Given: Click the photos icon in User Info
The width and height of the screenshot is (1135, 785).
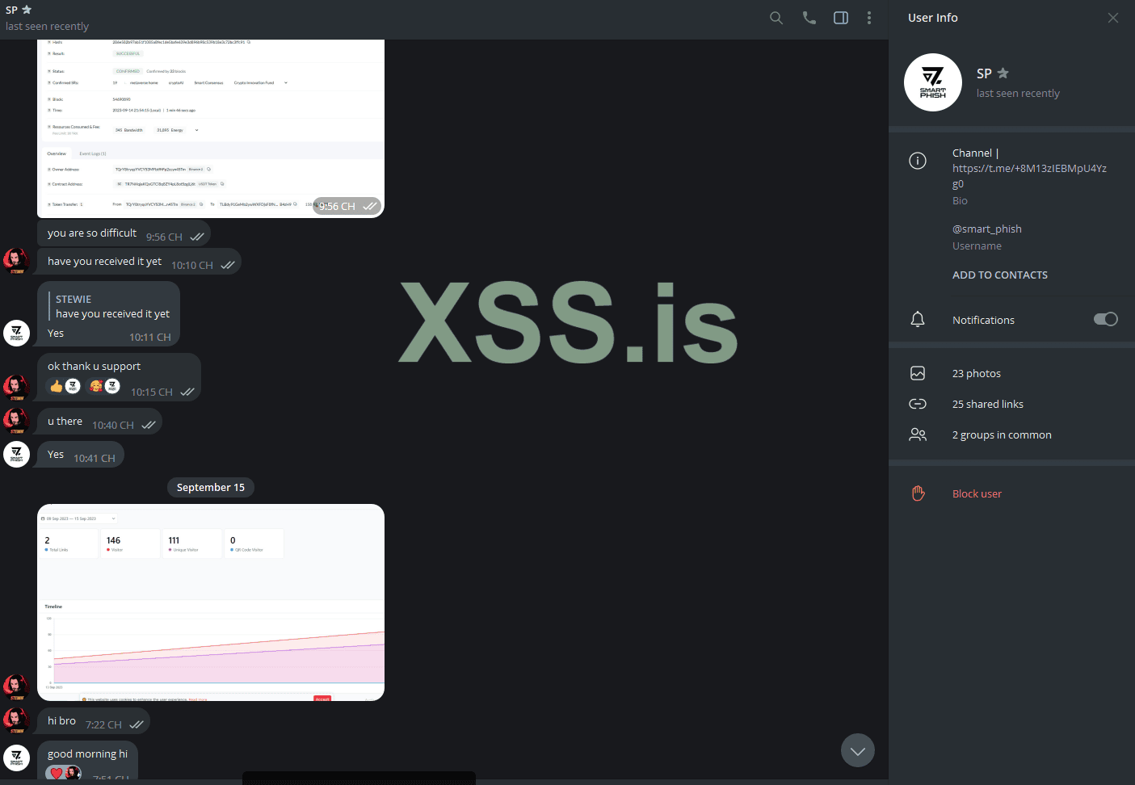Looking at the screenshot, I should (x=918, y=373).
